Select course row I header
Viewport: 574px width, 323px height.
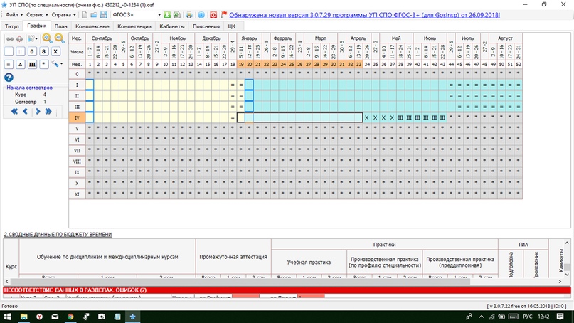pos(77,85)
